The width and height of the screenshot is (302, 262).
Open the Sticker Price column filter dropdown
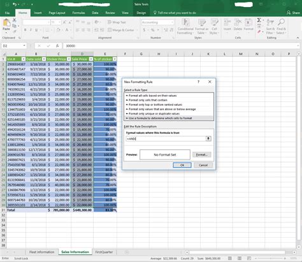click(x=69, y=59)
